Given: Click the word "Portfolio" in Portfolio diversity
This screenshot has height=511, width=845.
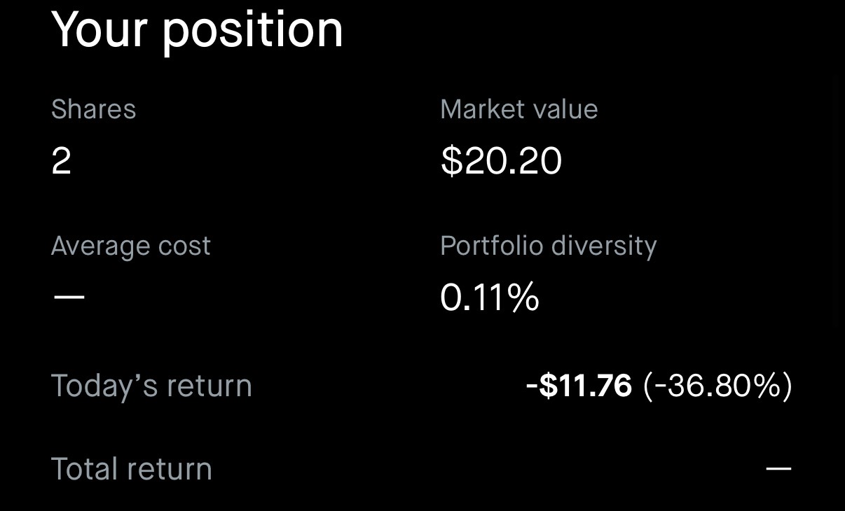Looking at the screenshot, I should (x=492, y=246).
